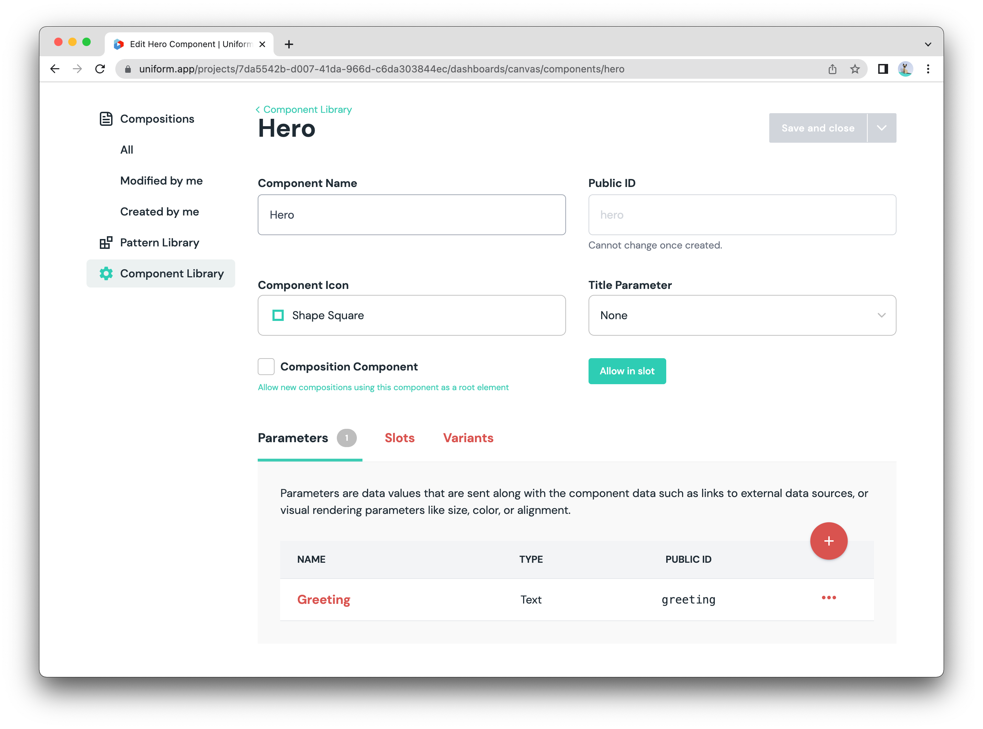Expand the Title Parameter dropdown
The height and width of the screenshot is (729, 983).
(742, 315)
